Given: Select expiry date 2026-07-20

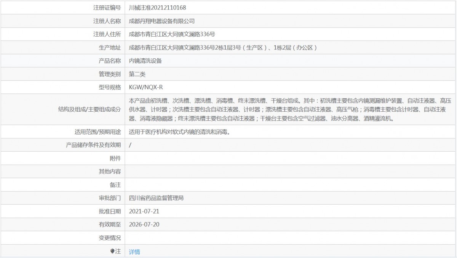Looking at the screenshot, I should 144,224.
